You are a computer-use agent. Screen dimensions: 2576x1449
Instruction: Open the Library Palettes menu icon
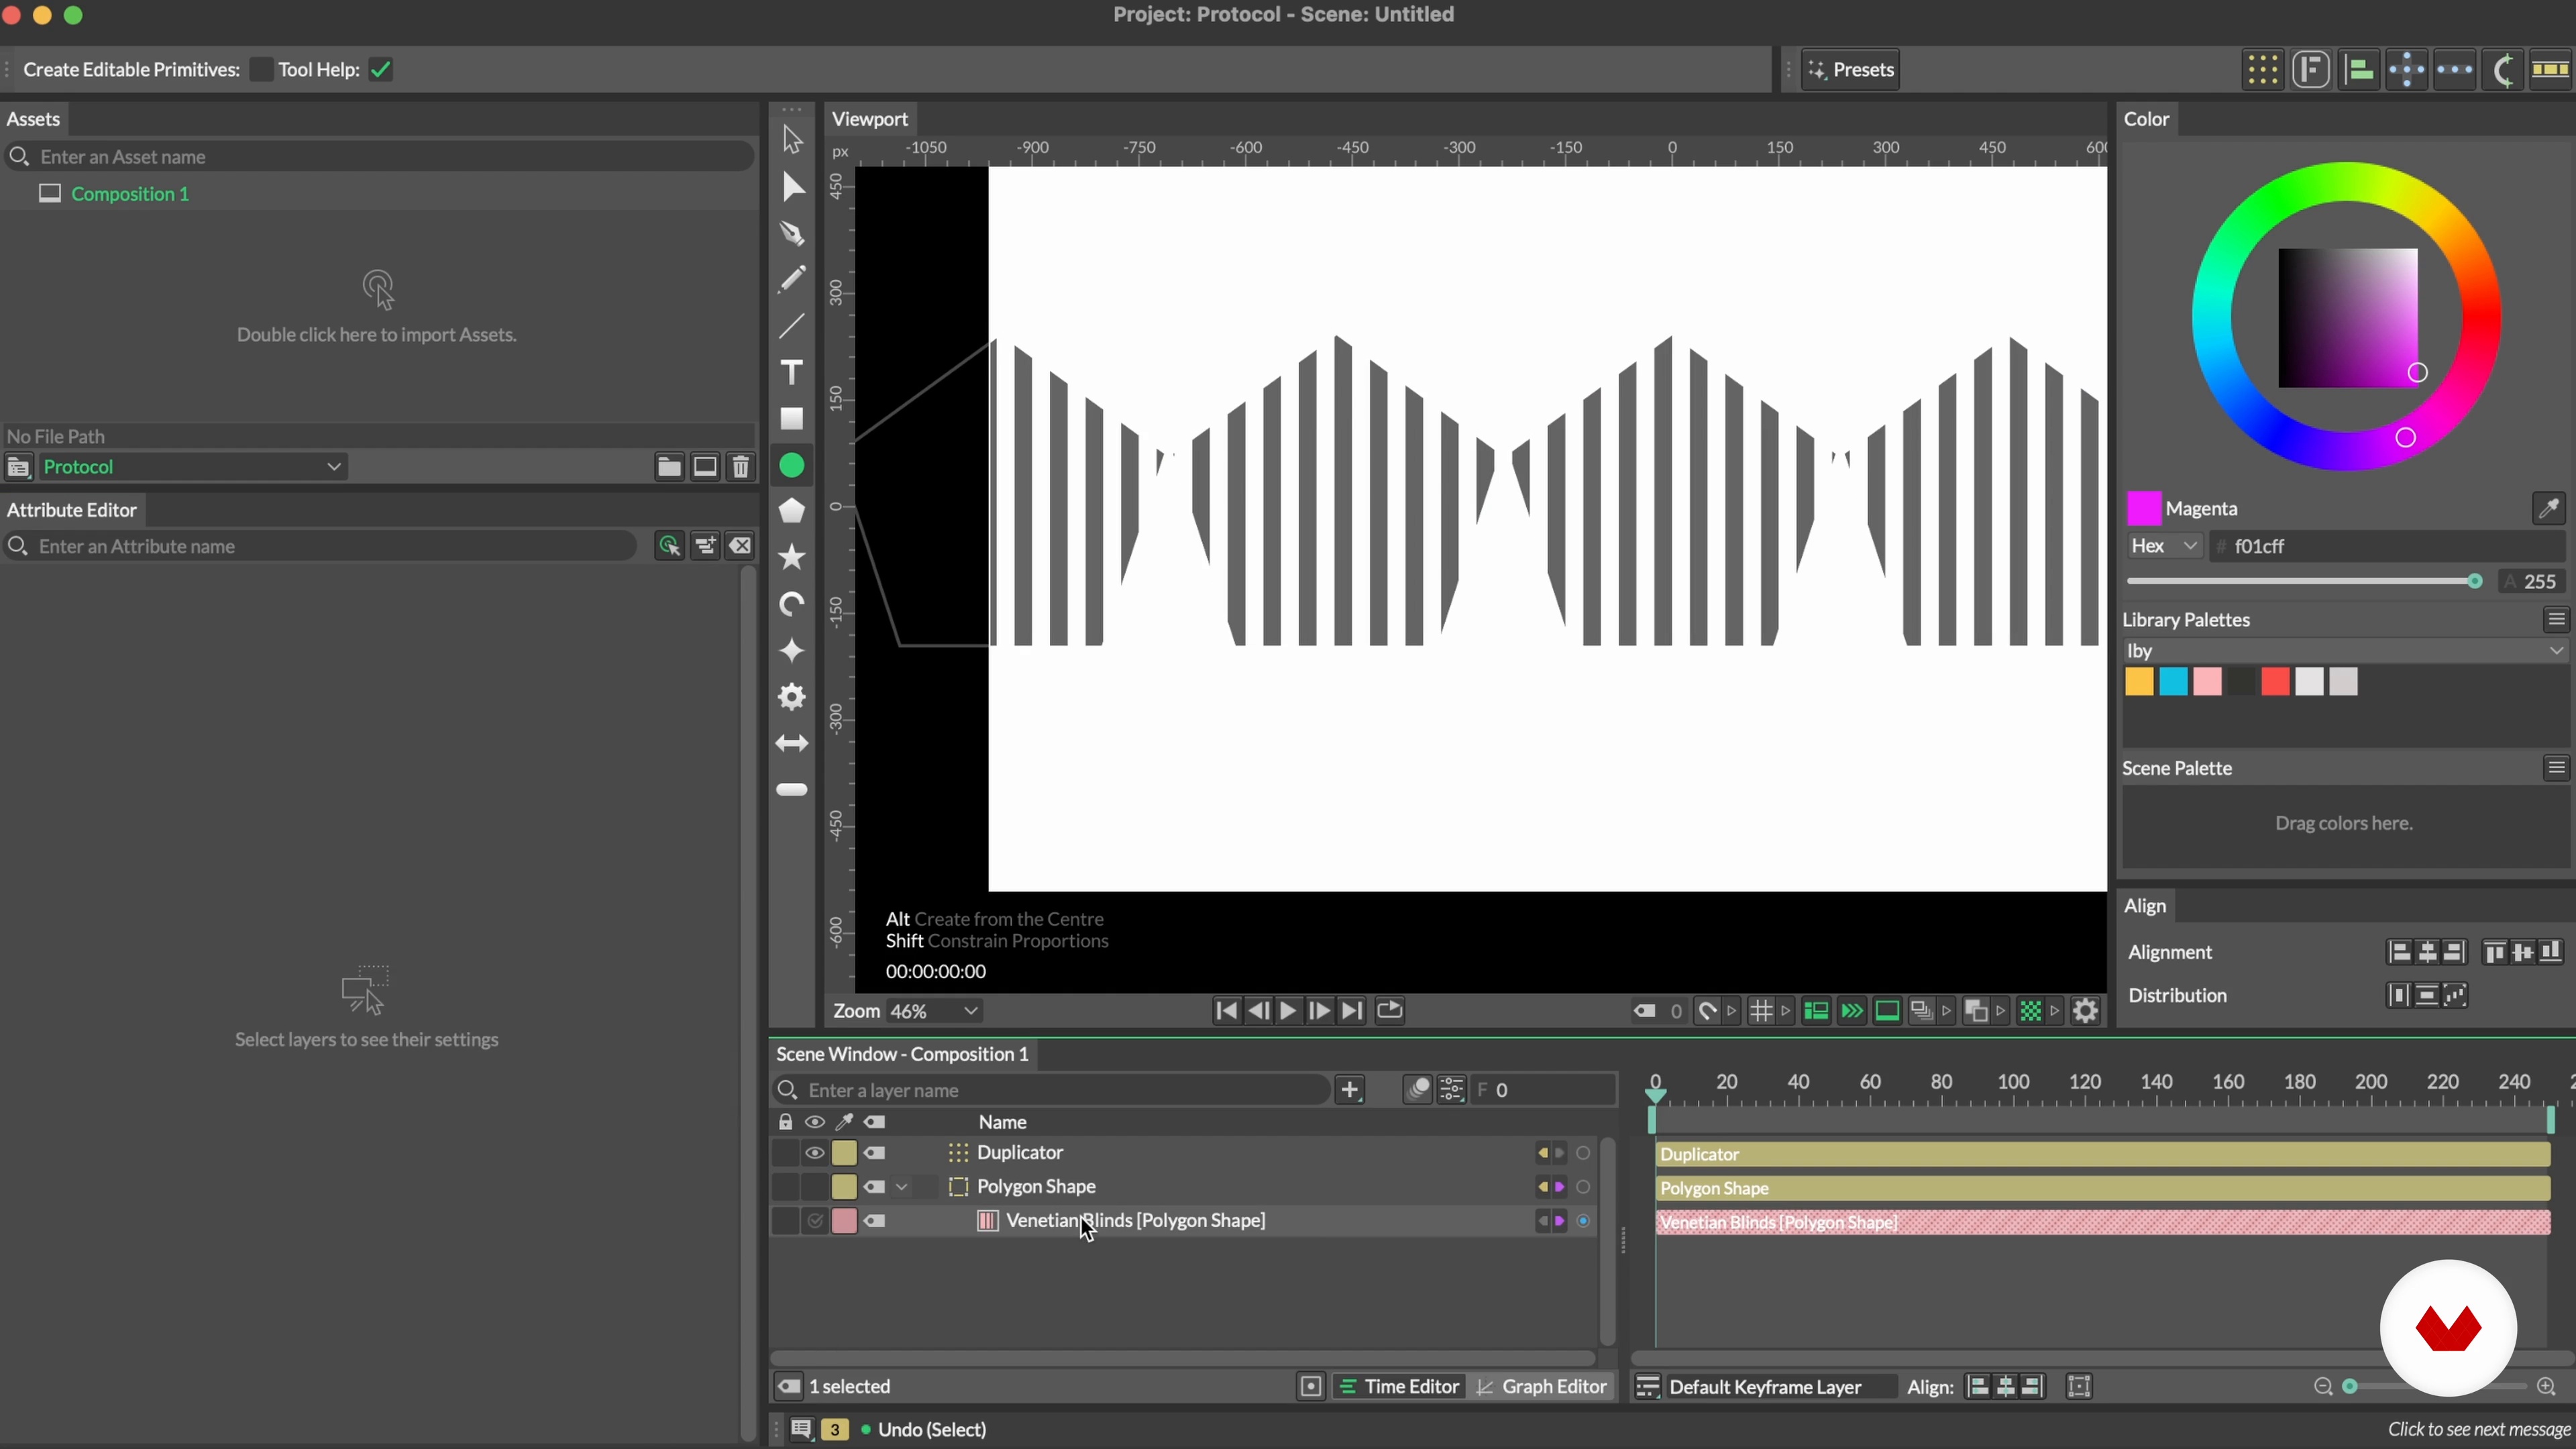(2556, 620)
